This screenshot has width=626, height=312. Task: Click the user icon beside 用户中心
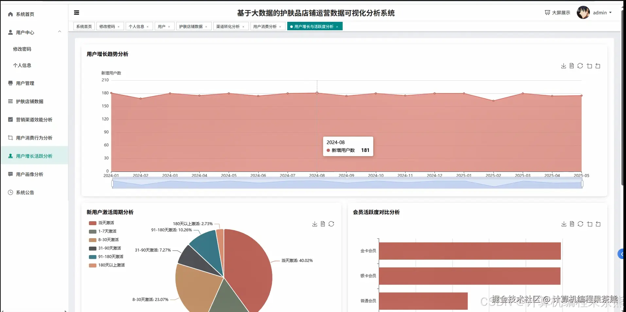[x=10, y=32]
